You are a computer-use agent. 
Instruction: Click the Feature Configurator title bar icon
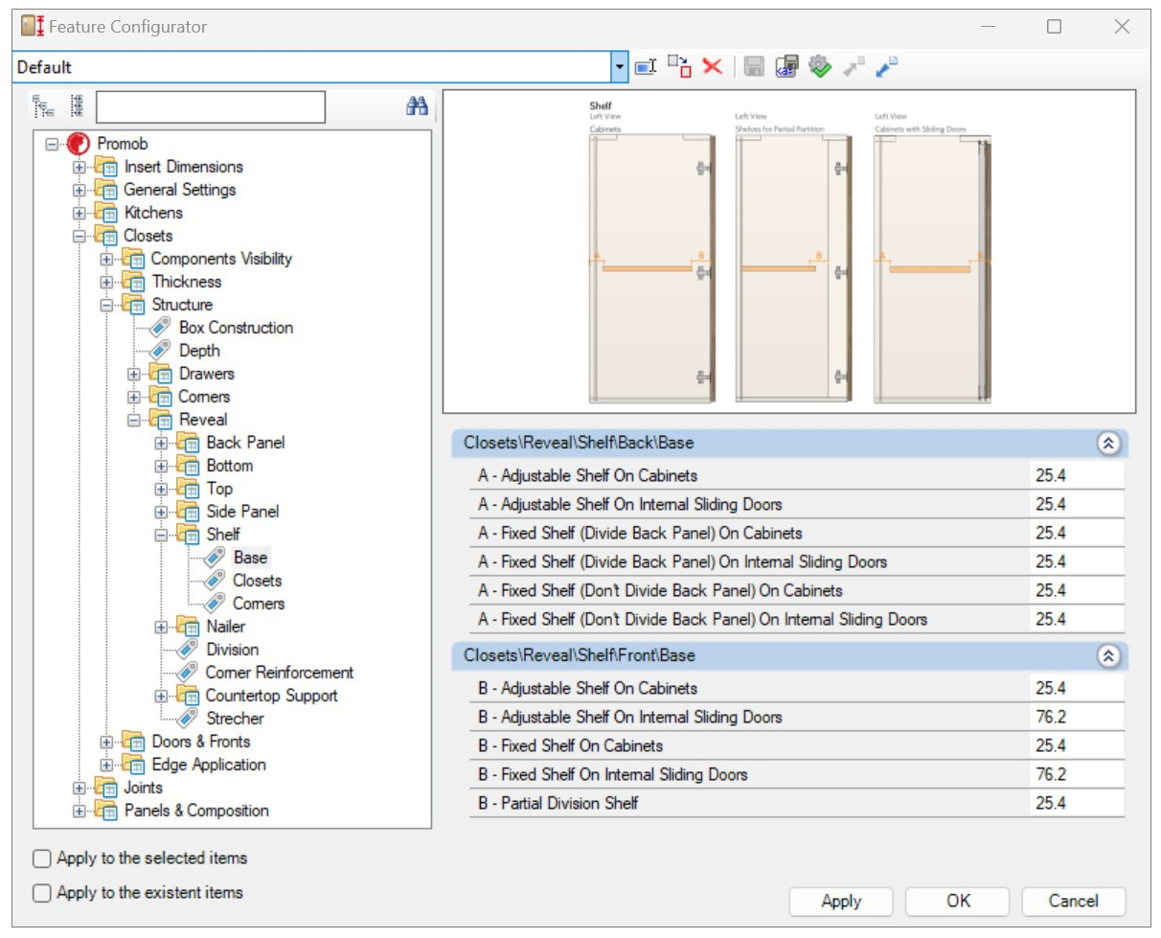pyautogui.click(x=33, y=27)
